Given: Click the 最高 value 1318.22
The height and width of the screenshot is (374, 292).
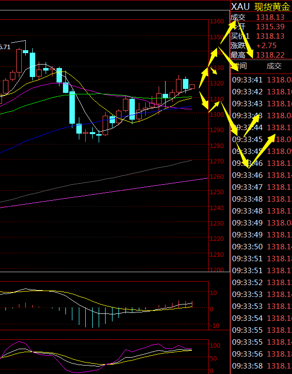Looking at the screenshot, I should pyautogui.click(x=270, y=55).
